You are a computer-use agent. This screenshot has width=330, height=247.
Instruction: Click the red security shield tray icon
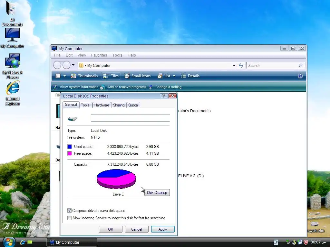point(306,242)
